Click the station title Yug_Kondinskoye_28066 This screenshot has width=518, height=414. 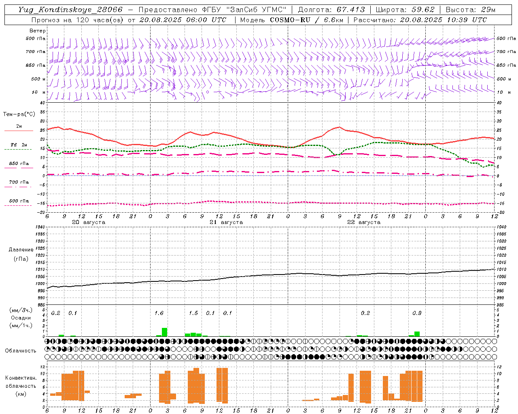coord(70,10)
